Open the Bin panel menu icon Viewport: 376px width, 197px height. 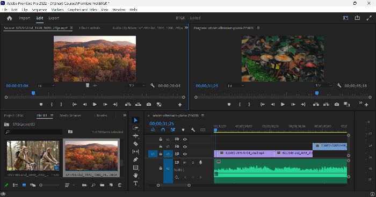click(52, 115)
